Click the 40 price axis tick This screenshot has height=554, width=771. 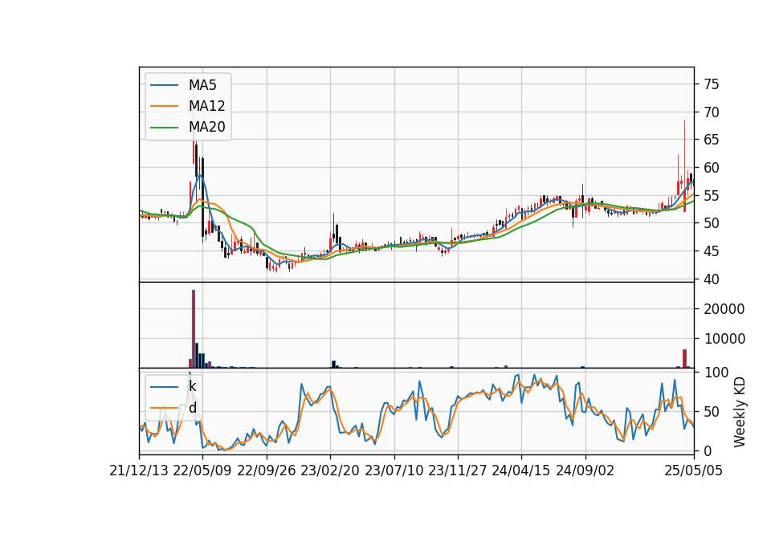point(711,279)
